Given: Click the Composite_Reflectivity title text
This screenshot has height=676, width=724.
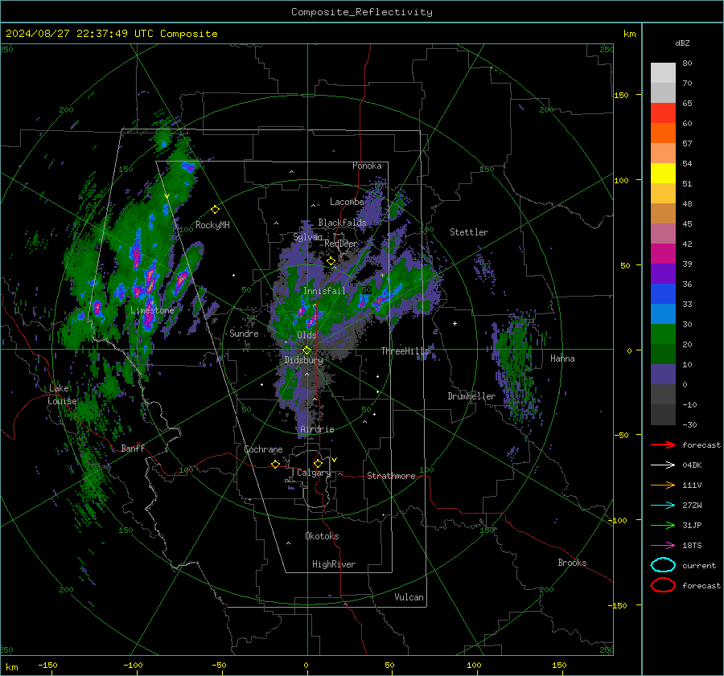Looking at the screenshot, I should pos(362,12).
